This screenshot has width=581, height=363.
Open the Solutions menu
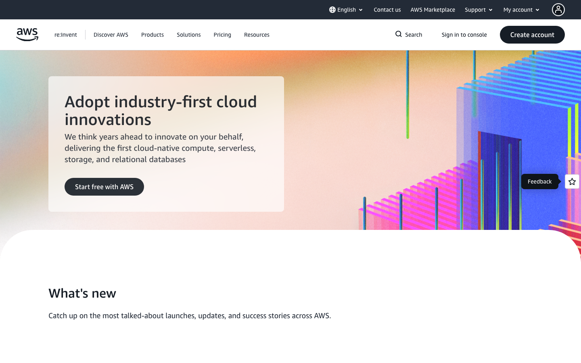[189, 35]
